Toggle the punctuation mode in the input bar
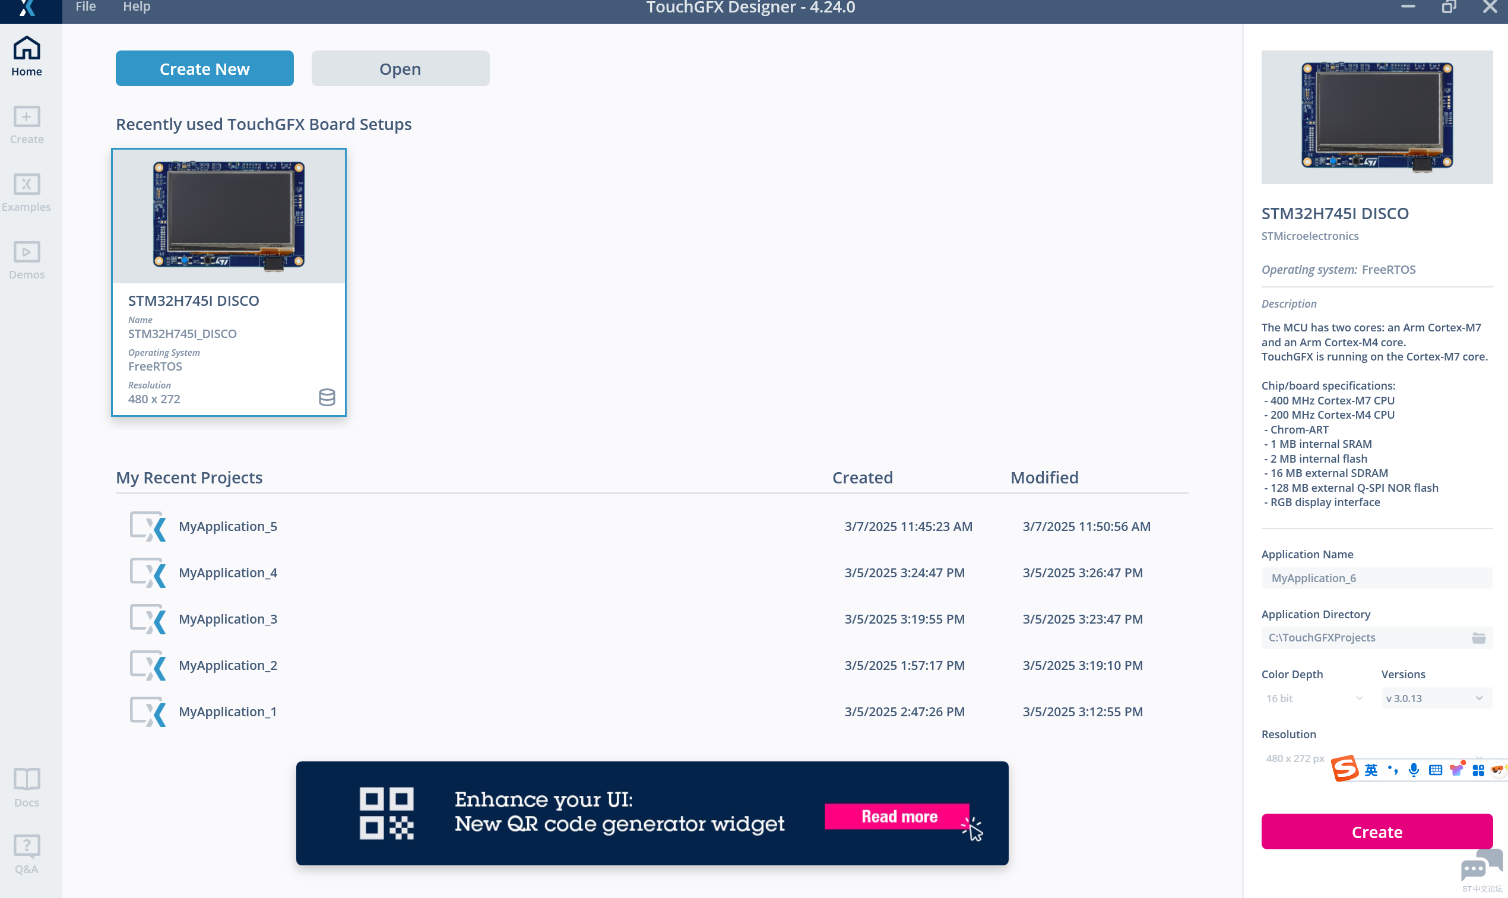The height and width of the screenshot is (898, 1508). [1393, 770]
